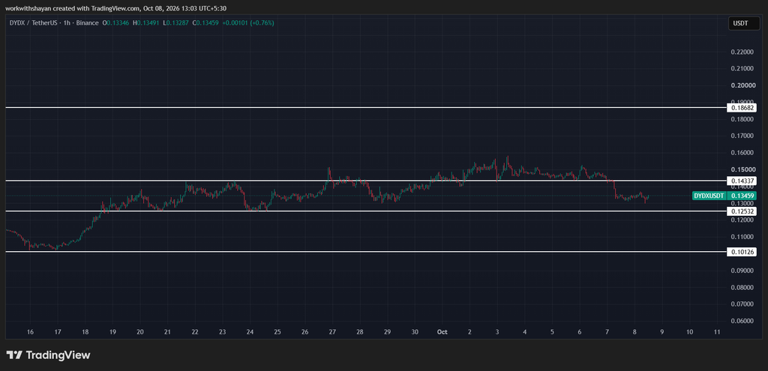Screen dimensions: 768x371
Task: Select the 0.18682 horizontal line price label
Action: [743, 107]
